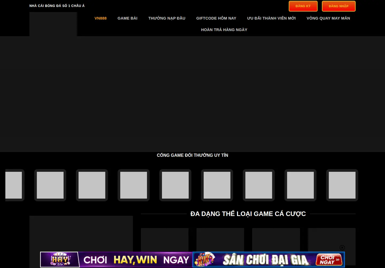
Task: Open the VN888 menu item
Action: [x=101, y=18]
